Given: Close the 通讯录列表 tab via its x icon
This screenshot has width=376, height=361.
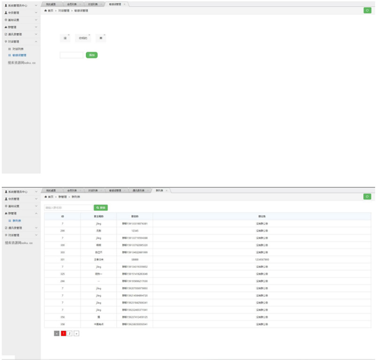Looking at the screenshot, I should pos(147,191).
